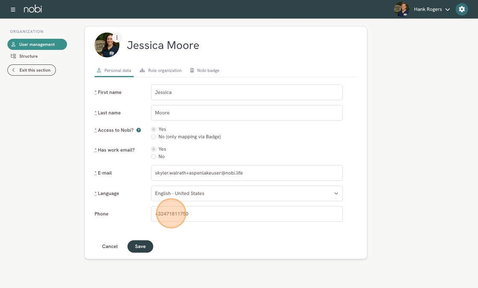478x288 pixels.
Task: Click into the E-mail input field
Action: [x=247, y=173]
